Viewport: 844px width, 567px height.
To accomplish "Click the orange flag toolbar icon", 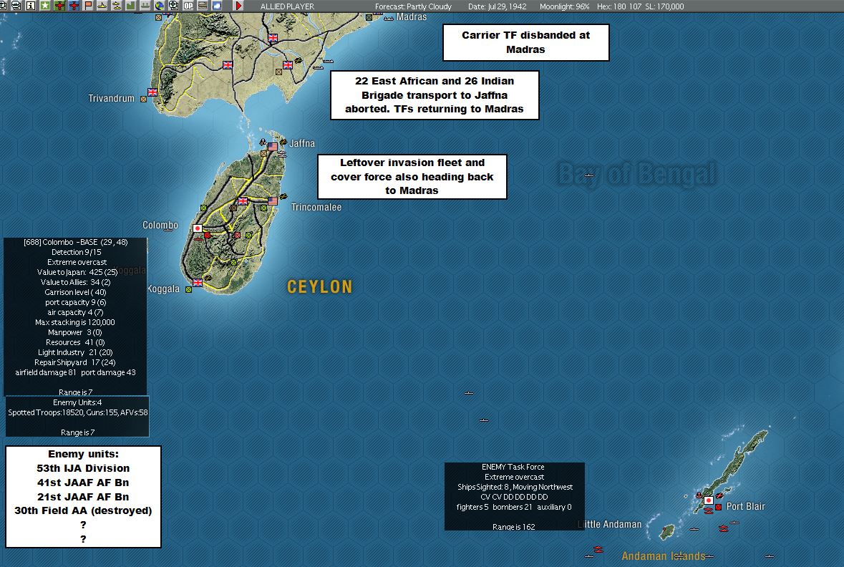I will coord(88,6).
